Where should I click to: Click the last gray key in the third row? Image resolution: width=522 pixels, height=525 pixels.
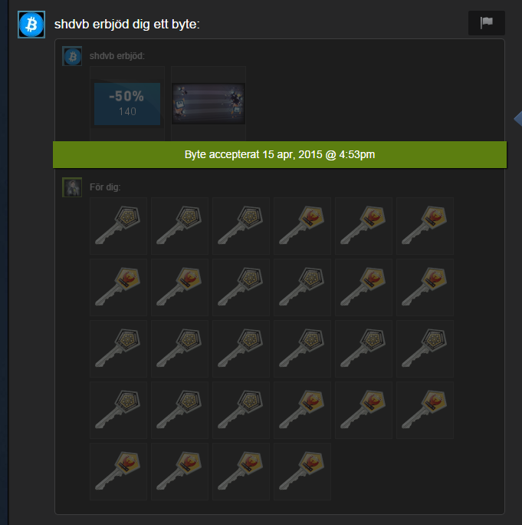[425, 349]
